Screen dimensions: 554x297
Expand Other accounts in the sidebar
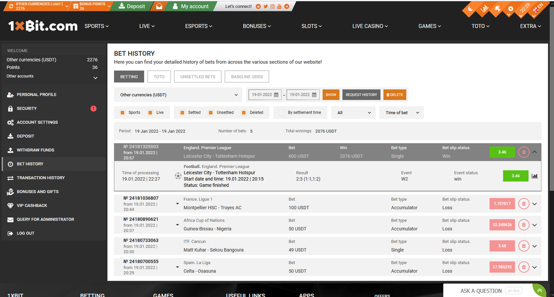tap(96, 78)
